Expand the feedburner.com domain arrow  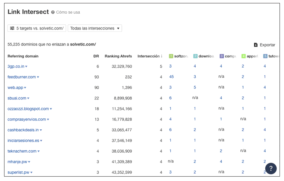point(38,77)
